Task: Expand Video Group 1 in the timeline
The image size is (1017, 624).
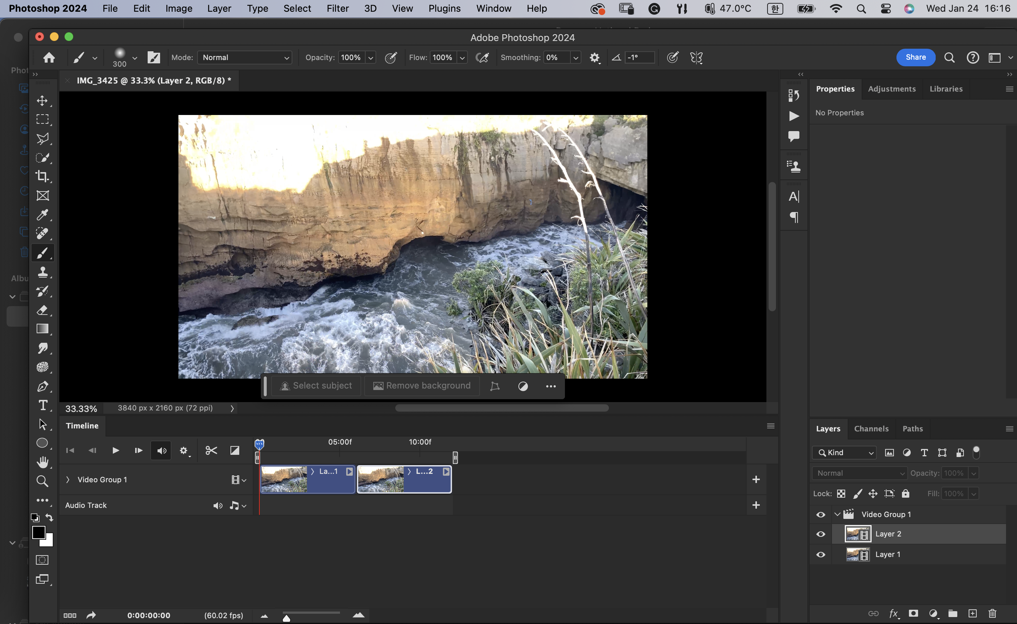Action: pos(68,480)
